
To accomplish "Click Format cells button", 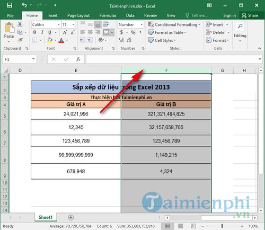I will pos(217,40).
